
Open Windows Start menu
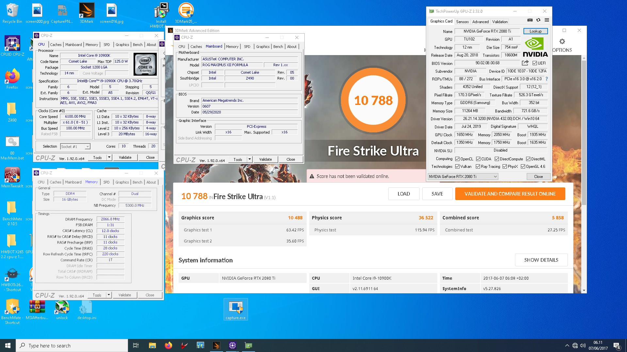click(8, 345)
